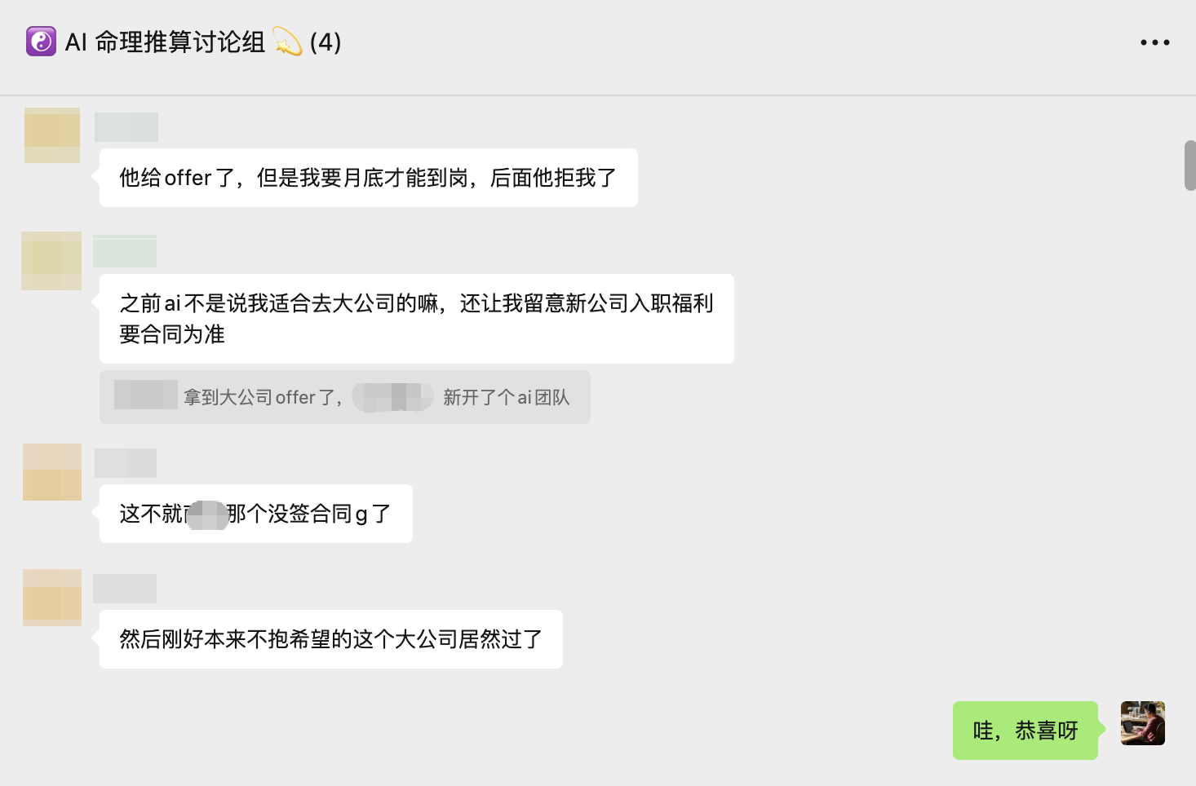This screenshot has height=786, width=1196.
Task: Select the message 他给offer了，但是我要月底才能到岗
Action: 369,178
